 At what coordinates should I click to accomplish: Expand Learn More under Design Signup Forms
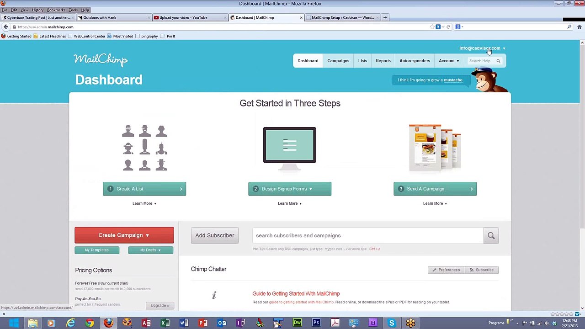(290, 203)
